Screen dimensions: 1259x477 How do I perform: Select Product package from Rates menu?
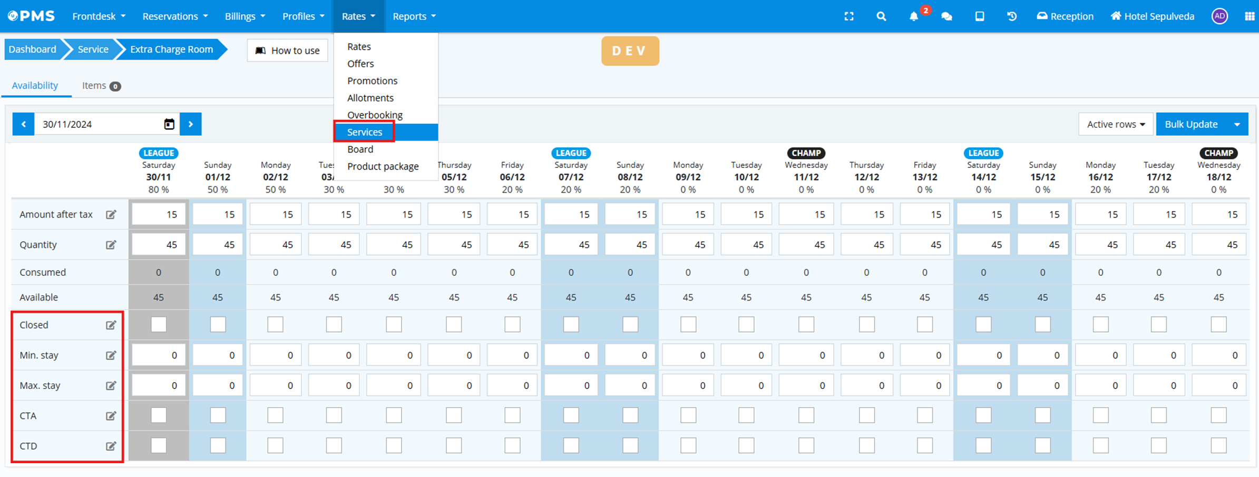[383, 166]
